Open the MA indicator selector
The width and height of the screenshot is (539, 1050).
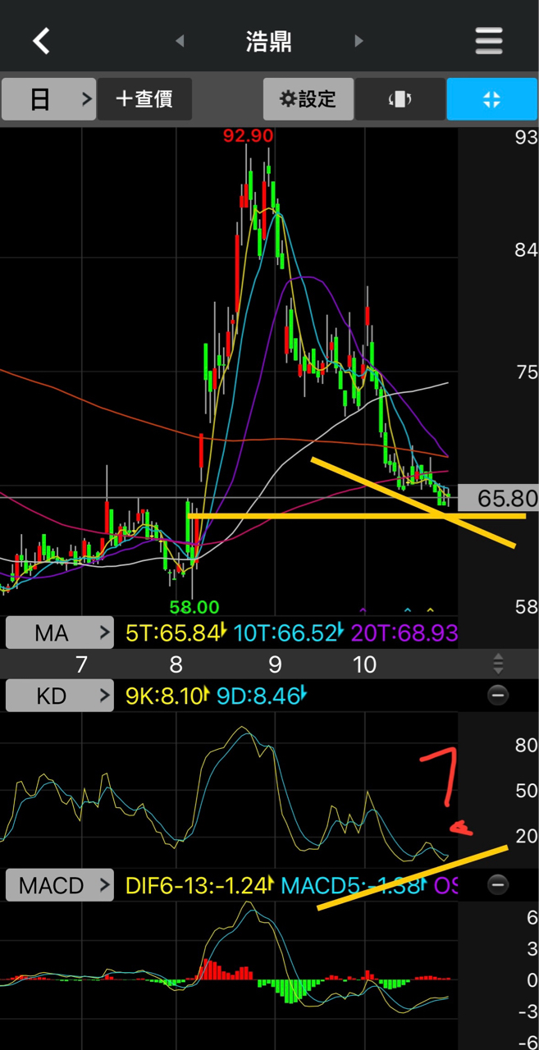(x=60, y=632)
